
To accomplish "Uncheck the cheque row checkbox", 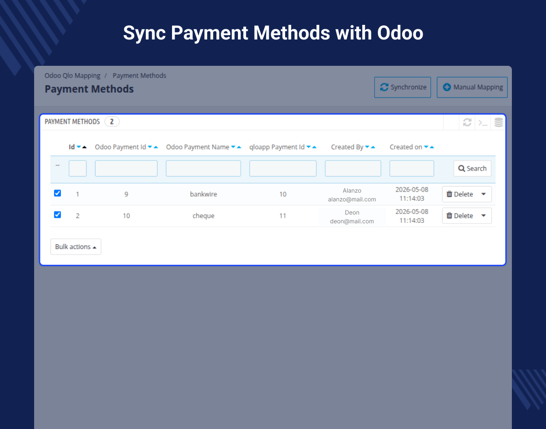I will pyautogui.click(x=58, y=214).
